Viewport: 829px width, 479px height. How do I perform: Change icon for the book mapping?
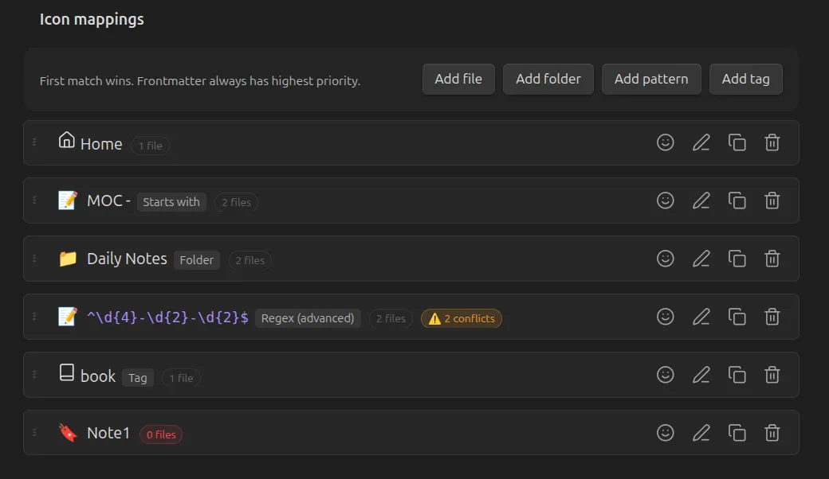[665, 375]
